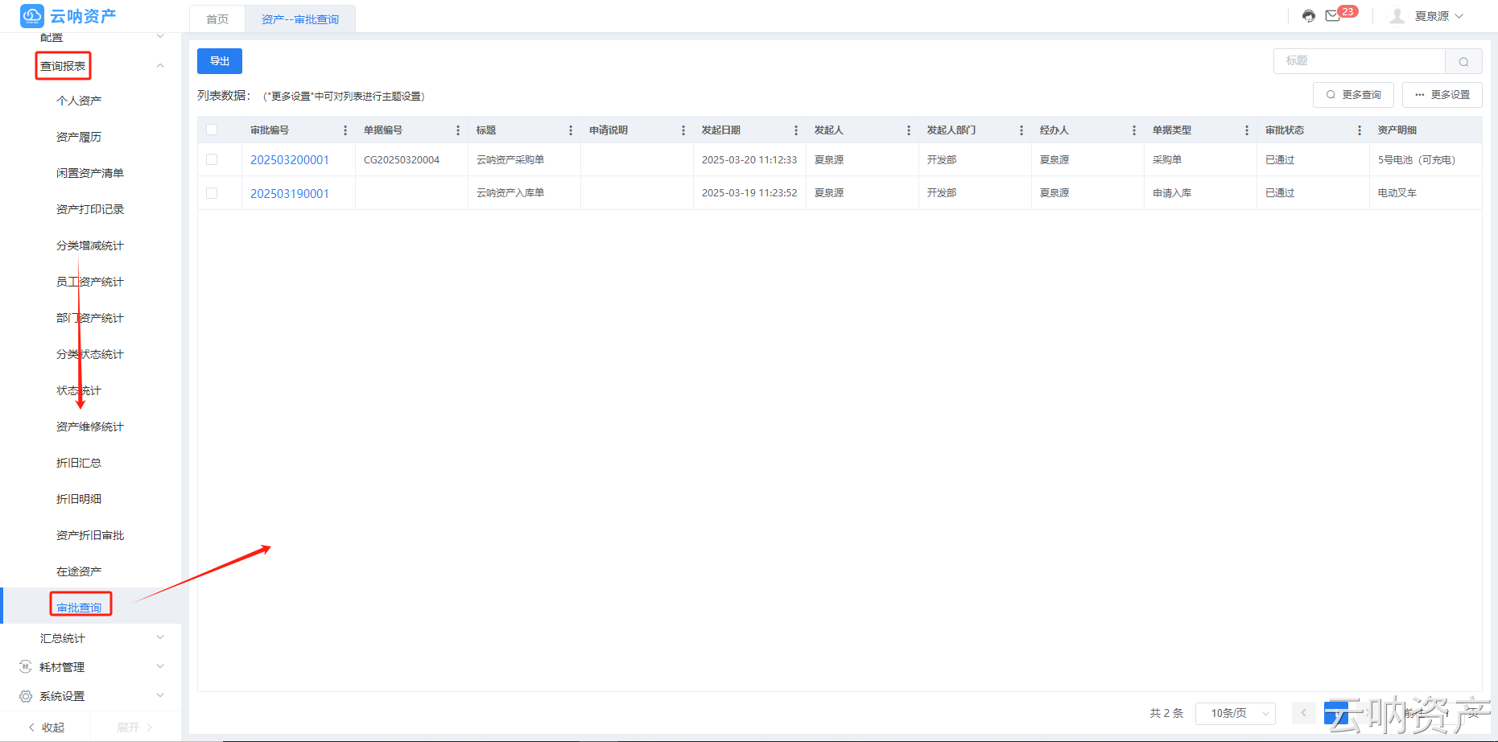Open approval record link 202503190001
The width and height of the screenshot is (1498, 742).
(x=290, y=194)
